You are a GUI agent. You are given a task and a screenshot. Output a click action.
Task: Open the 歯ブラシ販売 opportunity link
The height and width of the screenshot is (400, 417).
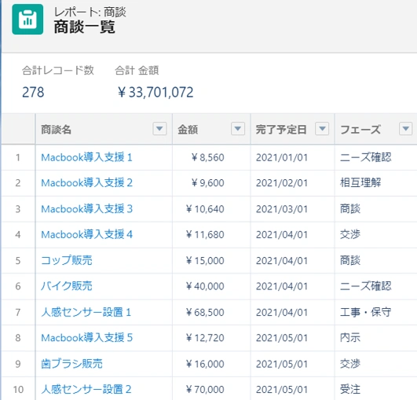point(71,364)
